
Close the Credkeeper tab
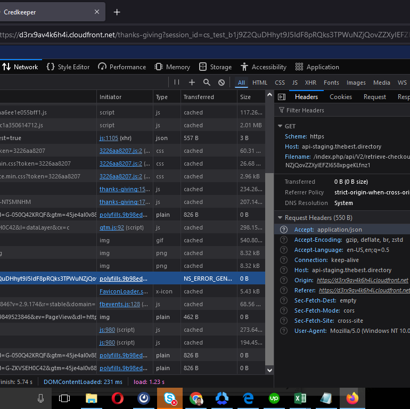coord(97,12)
